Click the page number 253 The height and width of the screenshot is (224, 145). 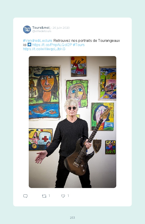[x=72, y=218]
